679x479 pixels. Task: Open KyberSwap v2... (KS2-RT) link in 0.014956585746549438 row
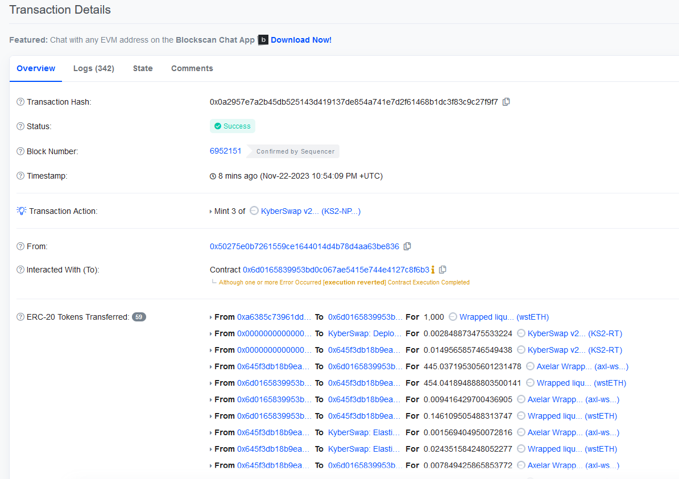tap(574, 350)
